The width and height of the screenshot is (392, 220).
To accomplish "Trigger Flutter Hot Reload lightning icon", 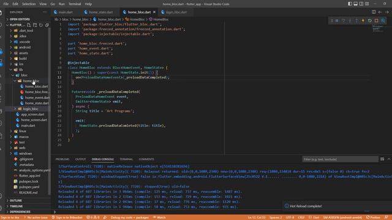I will [363, 21].
